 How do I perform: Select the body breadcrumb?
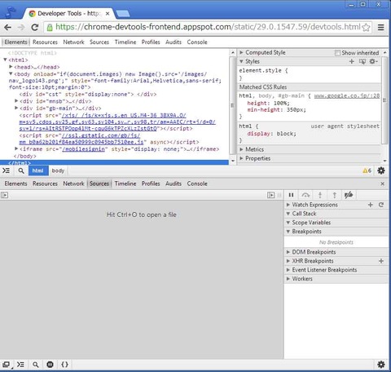[x=58, y=170]
